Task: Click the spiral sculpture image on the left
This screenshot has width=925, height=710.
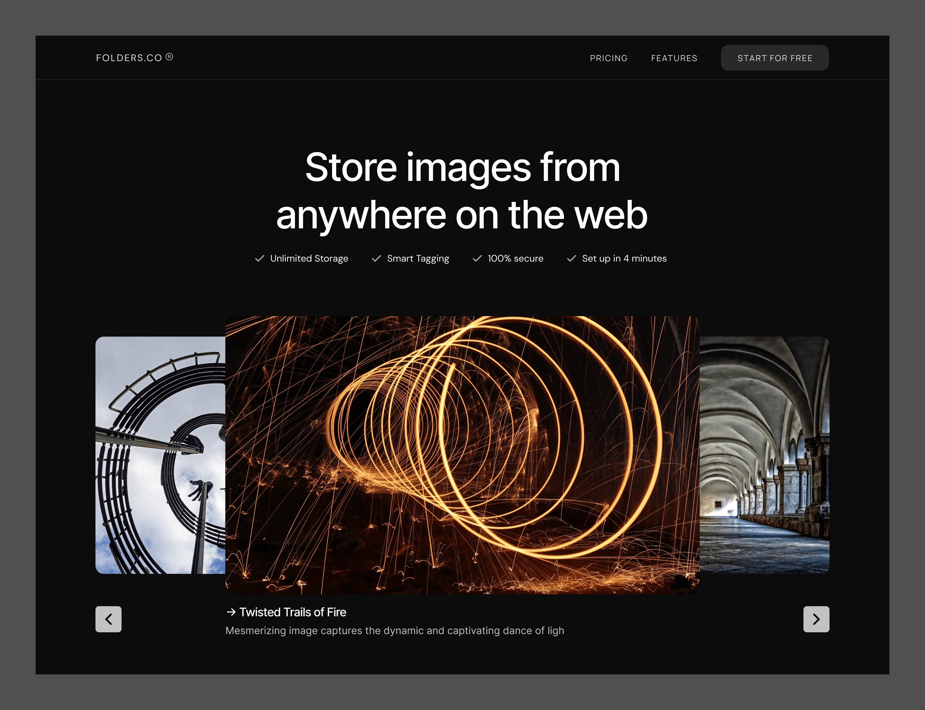Action: click(160, 454)
